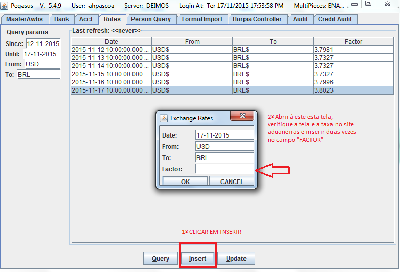This screenshot has height=272, width=400.
Task: Select the 2015-11-14 rate row
Action: [x=232, y=66]
